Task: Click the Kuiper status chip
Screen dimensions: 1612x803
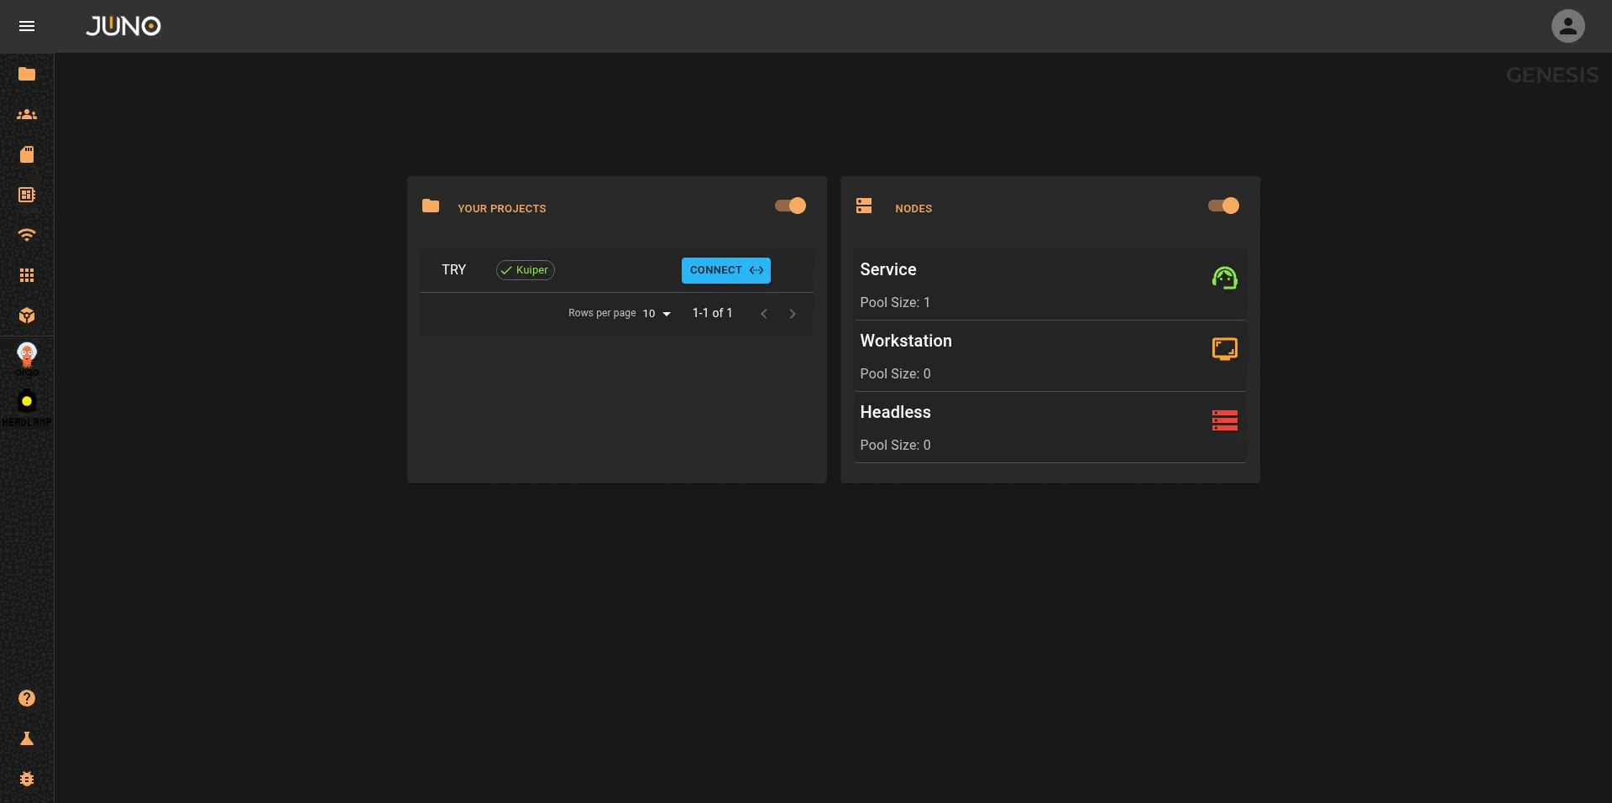Action: [x=525, y=270]
